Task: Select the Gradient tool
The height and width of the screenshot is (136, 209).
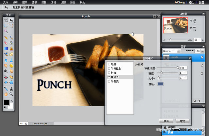Action: 6,49
